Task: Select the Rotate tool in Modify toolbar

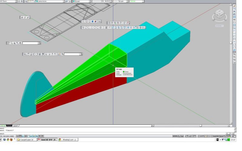Action: click(234, 22)
